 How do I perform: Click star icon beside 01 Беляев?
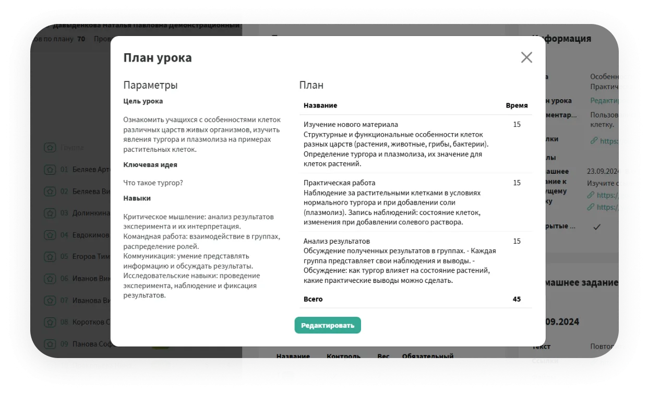50,170
